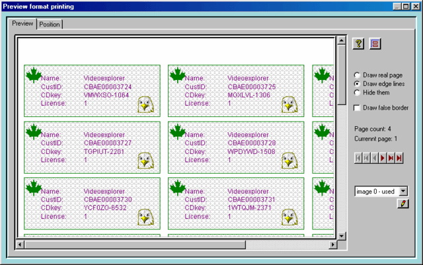423x265 pixels.
Task: Click the maple leaf on label CBAE00003727
Action: pos(34,132)
